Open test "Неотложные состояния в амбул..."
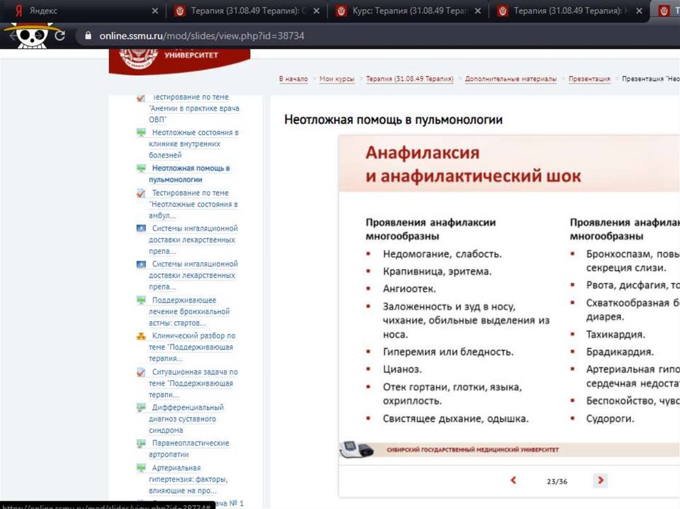This screenshot has height=509, width=680. [193, 204]
